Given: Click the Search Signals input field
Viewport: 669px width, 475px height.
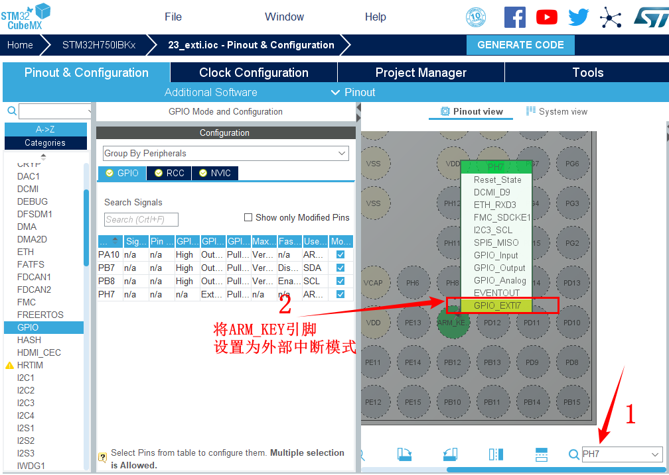Looking at the screenshot, I should pyautogui.click(x=141, y=219).
